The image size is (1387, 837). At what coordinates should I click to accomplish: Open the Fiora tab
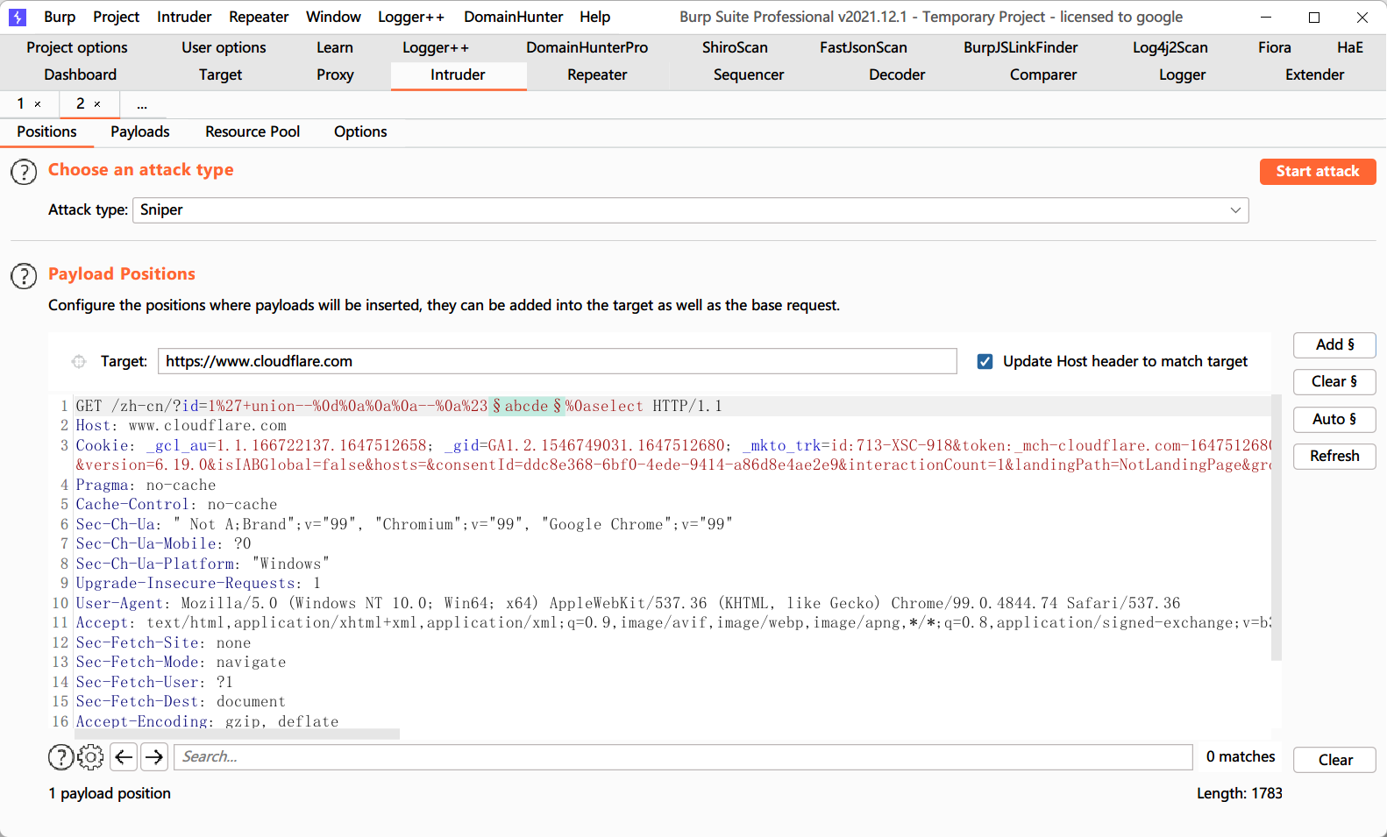click(x=1274, y=47)
